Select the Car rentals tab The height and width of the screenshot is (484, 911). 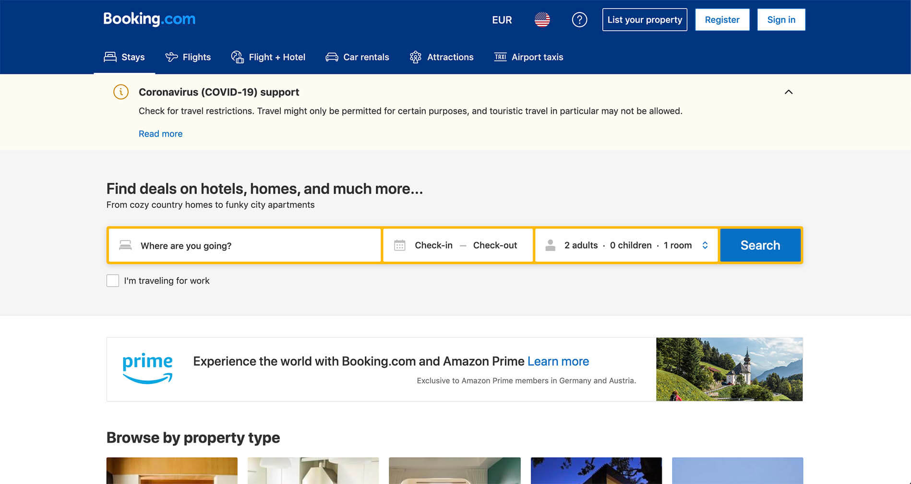coord(357,57)
